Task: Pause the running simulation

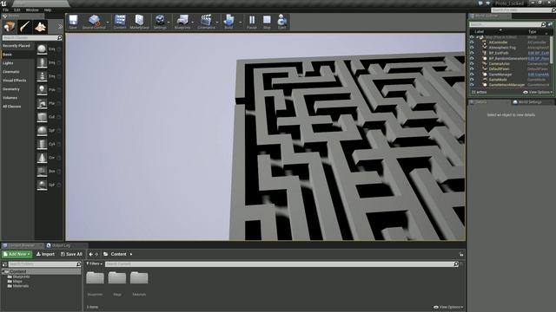Action: tap(252, 22)
